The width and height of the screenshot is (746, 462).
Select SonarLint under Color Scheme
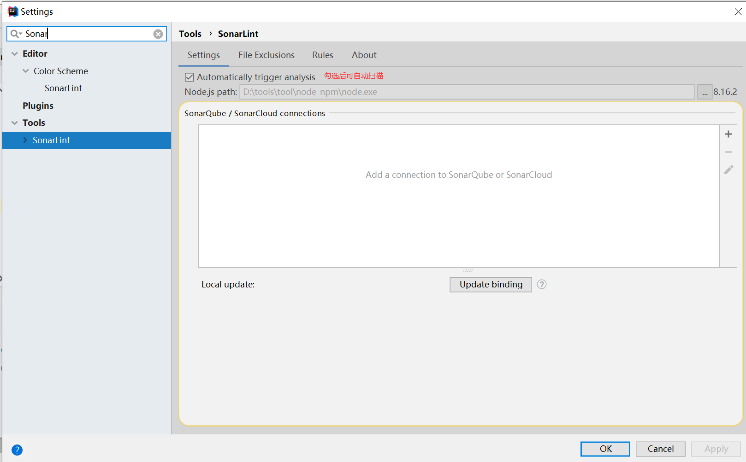pyautogui.click(x=63, y=88)
